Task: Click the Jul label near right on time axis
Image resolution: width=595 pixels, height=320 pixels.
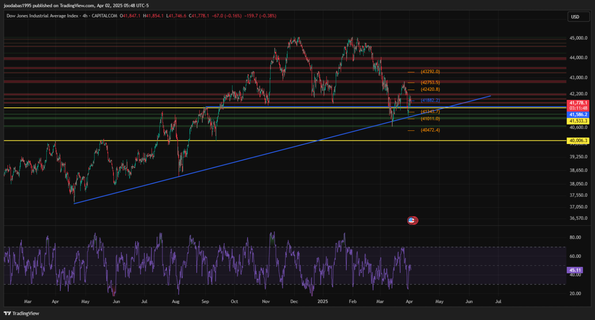Action: tap(498, 301)
